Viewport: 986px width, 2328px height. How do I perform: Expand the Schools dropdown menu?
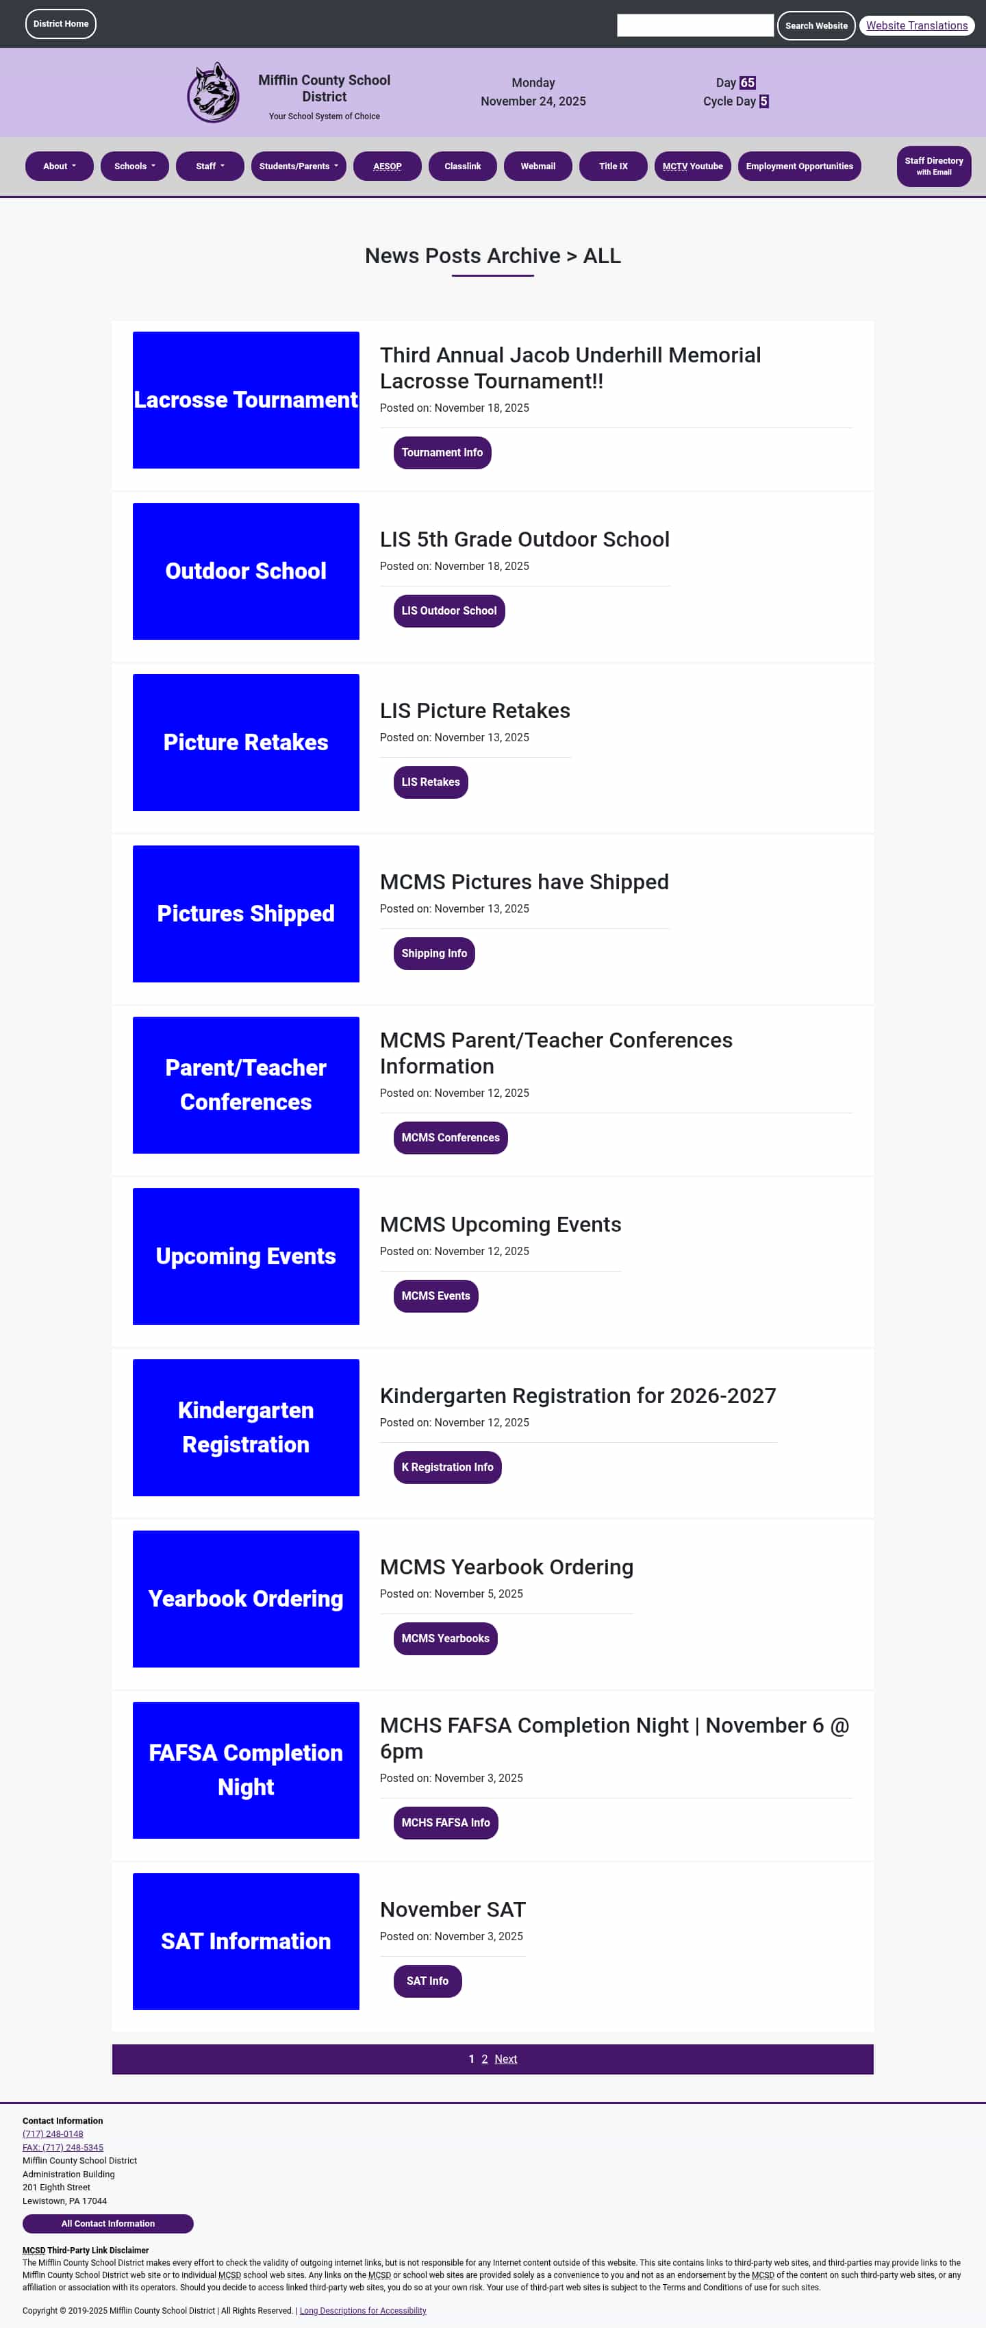[x=134, y=166]
